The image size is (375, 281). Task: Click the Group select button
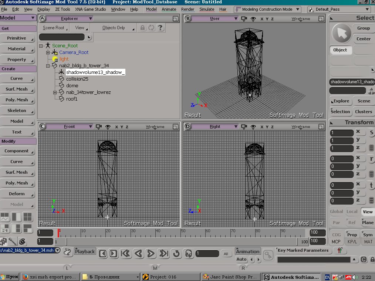364,28
